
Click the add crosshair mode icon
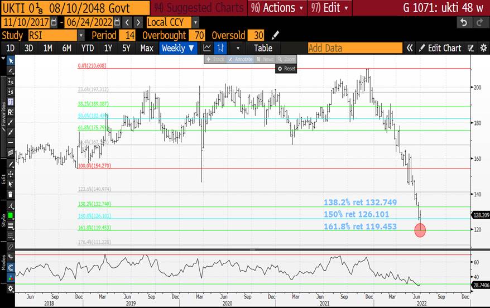coord(11,257)
